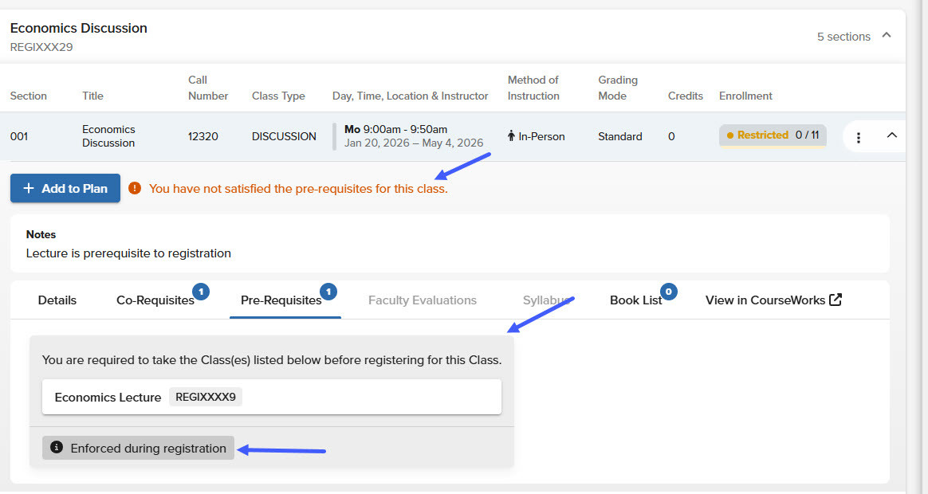This screenshot has width=928, height=494.
Task: Click the Enrollment column header
Action: tap(745, 96)
